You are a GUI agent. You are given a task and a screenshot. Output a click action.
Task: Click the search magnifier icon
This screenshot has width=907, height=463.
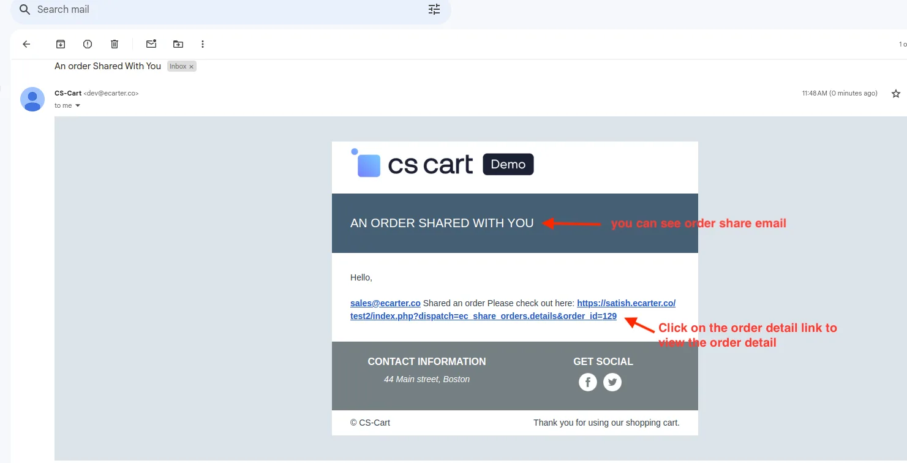[24, 9]
